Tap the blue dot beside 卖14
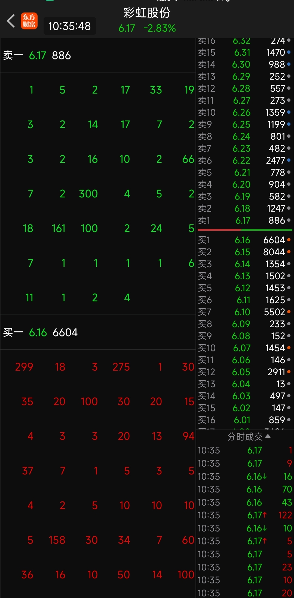The width and height of the screenshot is (294, 598). click(289, 64)
